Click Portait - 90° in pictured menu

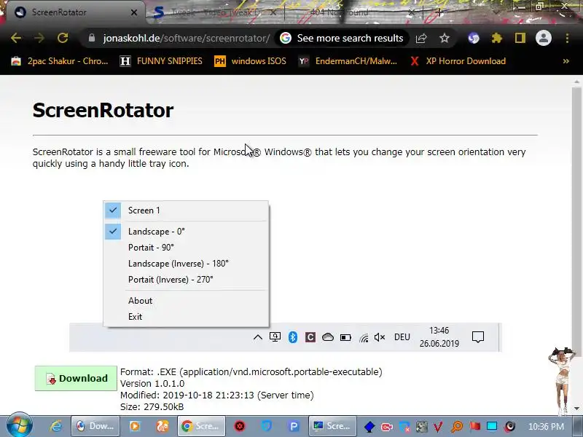[x=186, y=248]
